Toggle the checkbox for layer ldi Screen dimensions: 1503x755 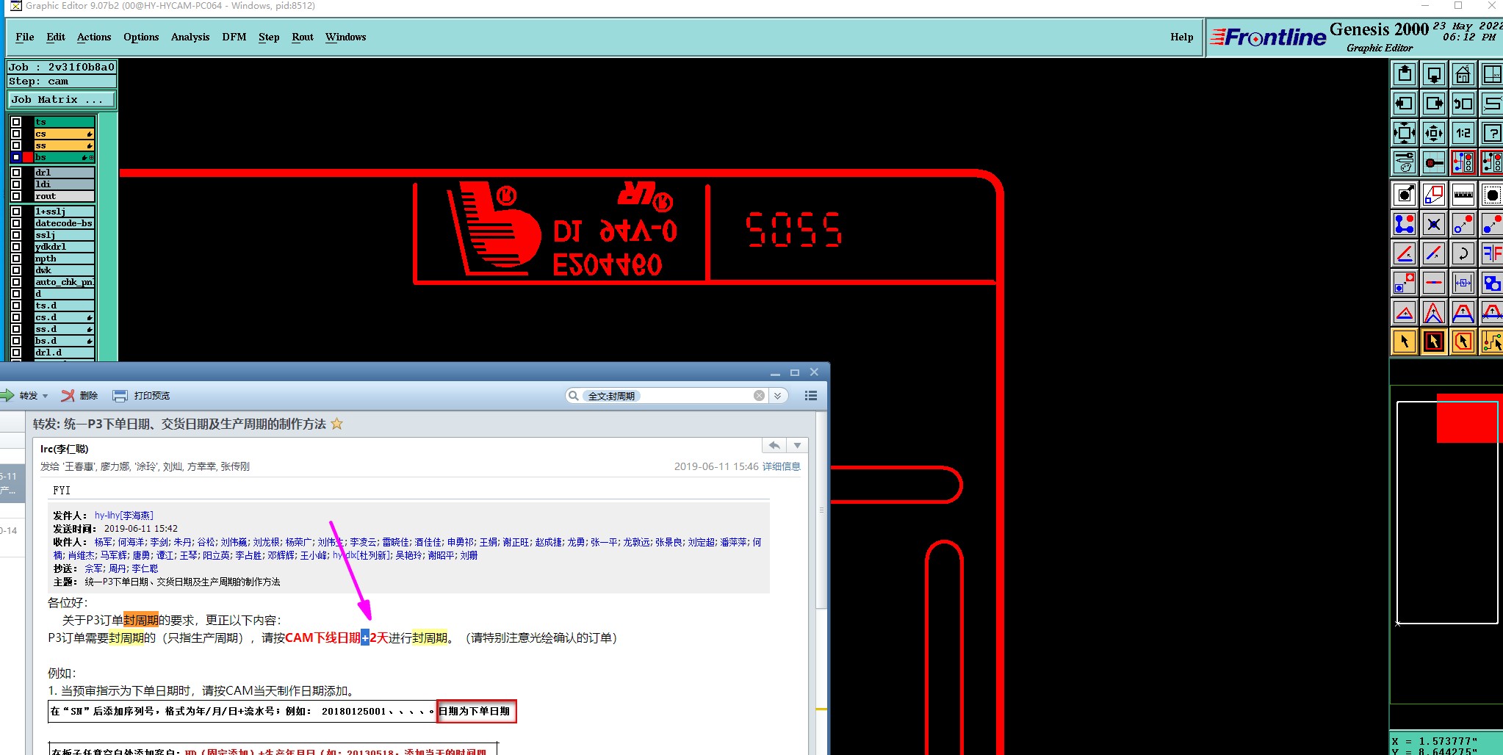click(16, 184)
